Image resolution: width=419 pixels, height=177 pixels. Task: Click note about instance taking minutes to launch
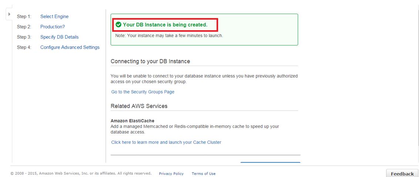coord(169,35)
